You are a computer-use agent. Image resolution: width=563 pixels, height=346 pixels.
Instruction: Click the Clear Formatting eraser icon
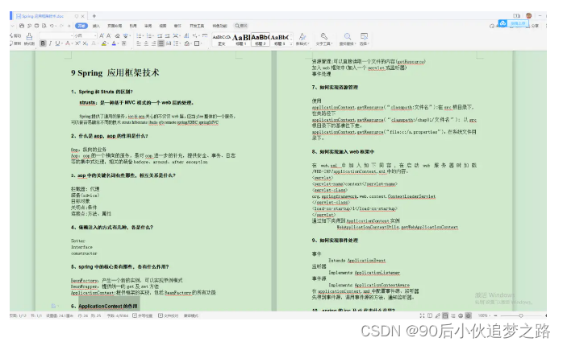pos(118,36)
